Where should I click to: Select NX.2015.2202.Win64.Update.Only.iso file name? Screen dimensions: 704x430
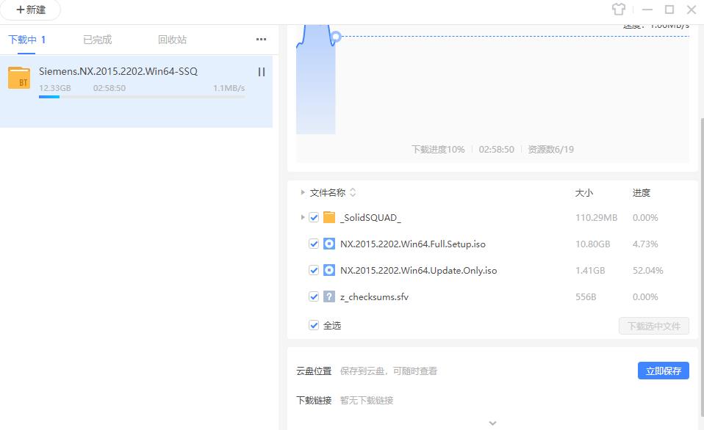[x=418, y=270]
